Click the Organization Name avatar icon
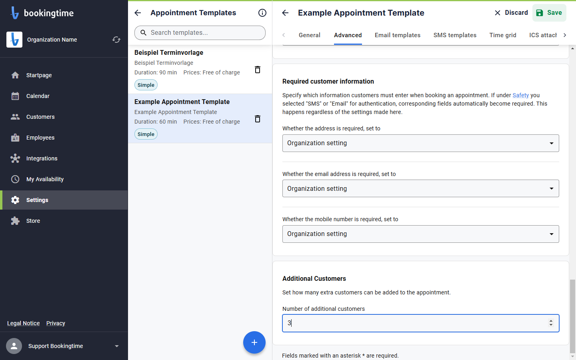576x360 pixels. (x=14, y=40)
